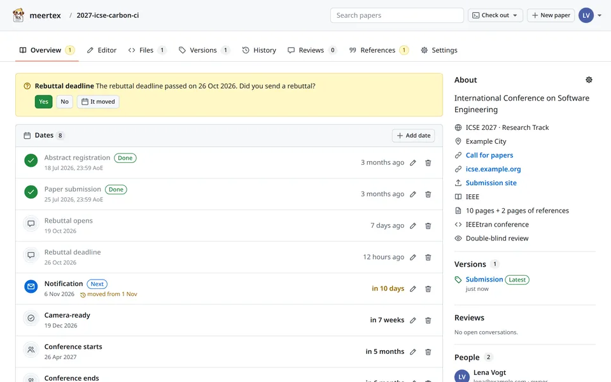Click the meertex logo icon
This screenshot has width=611, height=382.
tap(18, 15)
